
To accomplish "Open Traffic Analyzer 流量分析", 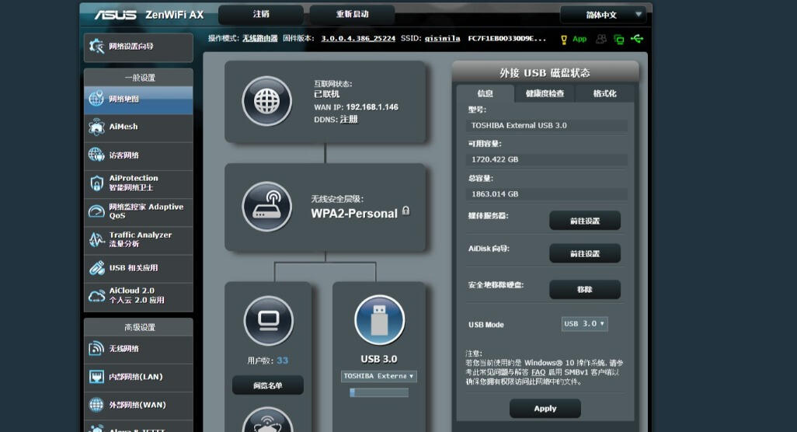I will point(138,239).
